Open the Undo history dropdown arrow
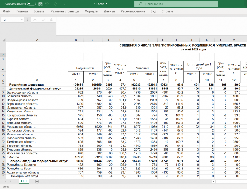The width and height of the screenshot is (247, 189). pyautogui.click(x=51, y=4)
